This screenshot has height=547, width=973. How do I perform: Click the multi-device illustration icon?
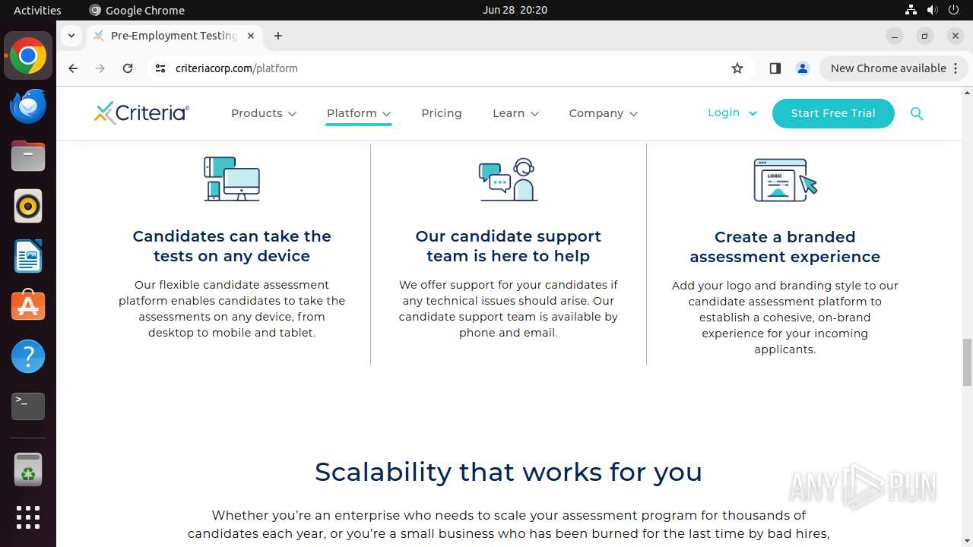[x=232, y=179]
